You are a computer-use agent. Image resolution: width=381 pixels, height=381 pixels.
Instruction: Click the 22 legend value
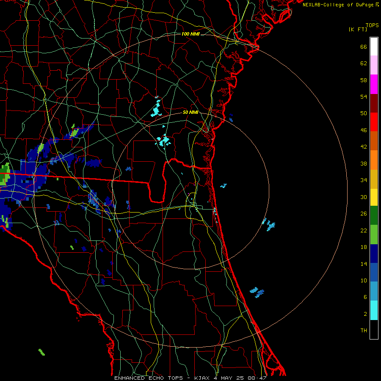pyautogui.click(x=364, y=230)
